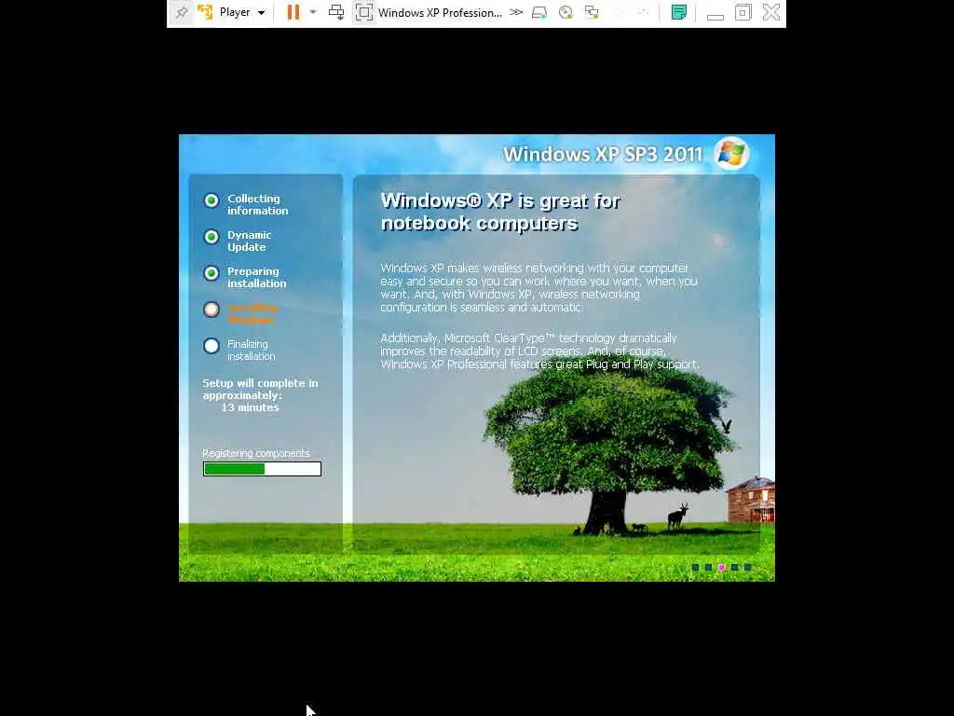Click the Registering components progress bar
Image resolution: width=954 pixels, height=716 pixels.
coord(262,469)
